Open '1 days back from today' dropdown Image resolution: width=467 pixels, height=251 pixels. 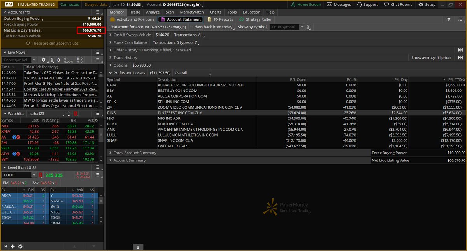pos(213,27)
